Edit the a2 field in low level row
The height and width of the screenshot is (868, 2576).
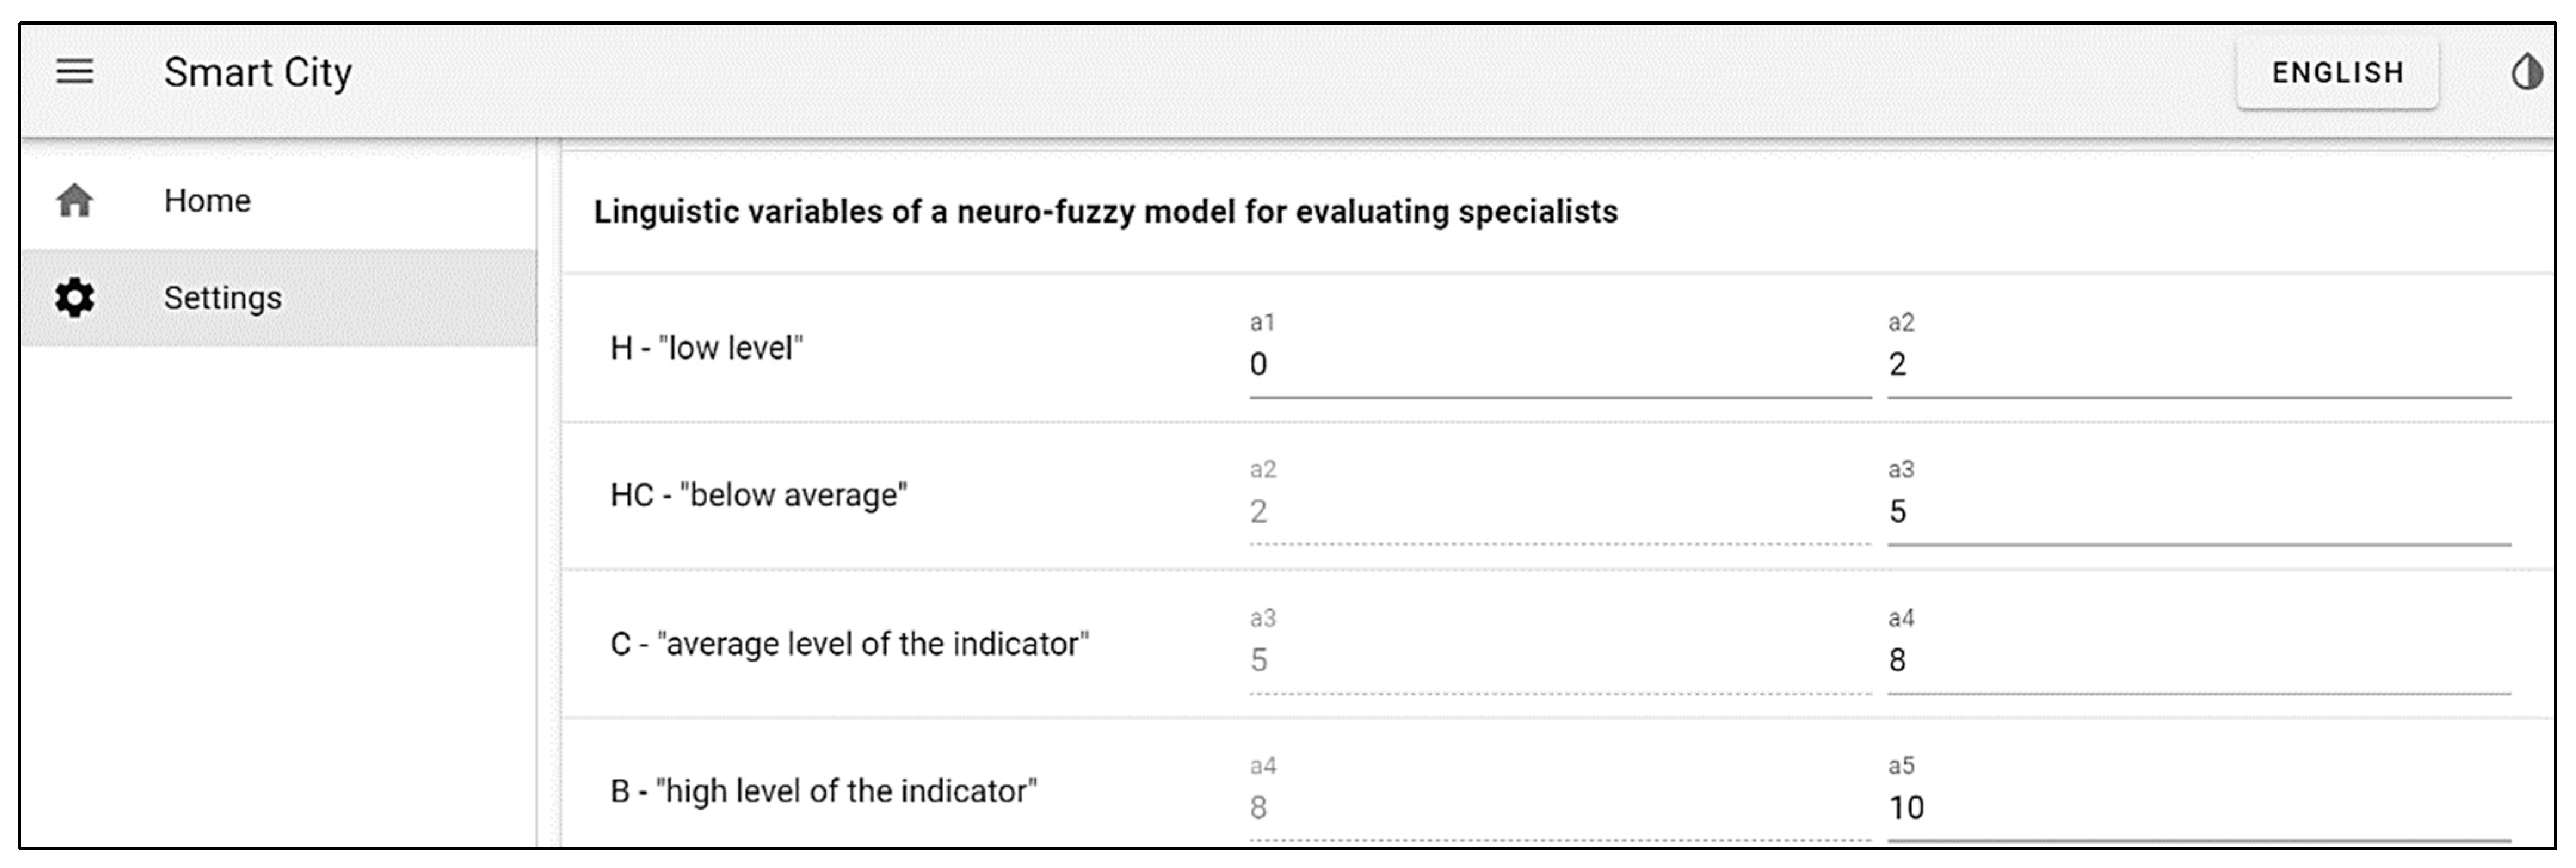point(2198,365)
